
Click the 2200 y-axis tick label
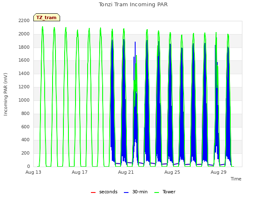point(24,20)
